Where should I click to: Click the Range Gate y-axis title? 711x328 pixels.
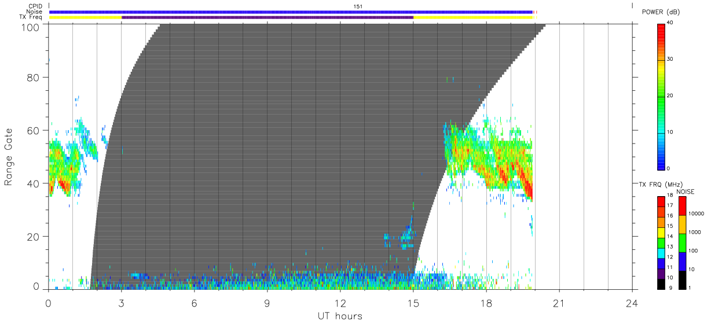(x=9, y=157)
